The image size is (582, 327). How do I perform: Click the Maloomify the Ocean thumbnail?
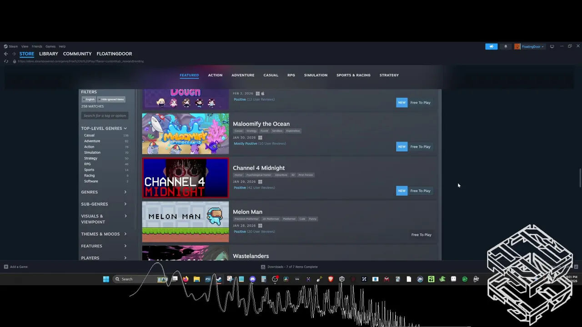(x=186, y=134)
